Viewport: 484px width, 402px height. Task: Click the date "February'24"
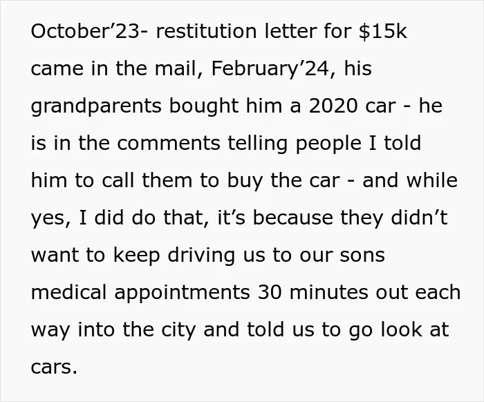(x=270, y=68)
